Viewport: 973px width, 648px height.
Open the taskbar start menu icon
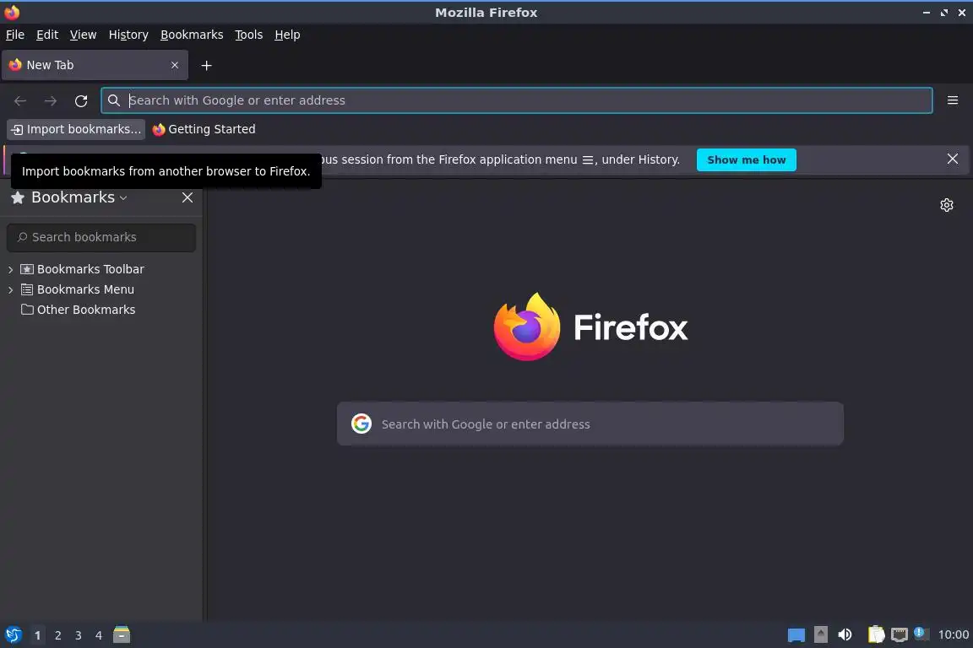click(x=13, y=635)
